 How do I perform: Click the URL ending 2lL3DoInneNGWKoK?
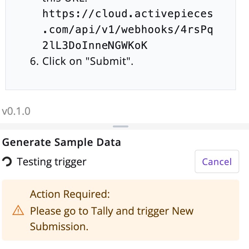click(x=95, y=46)
